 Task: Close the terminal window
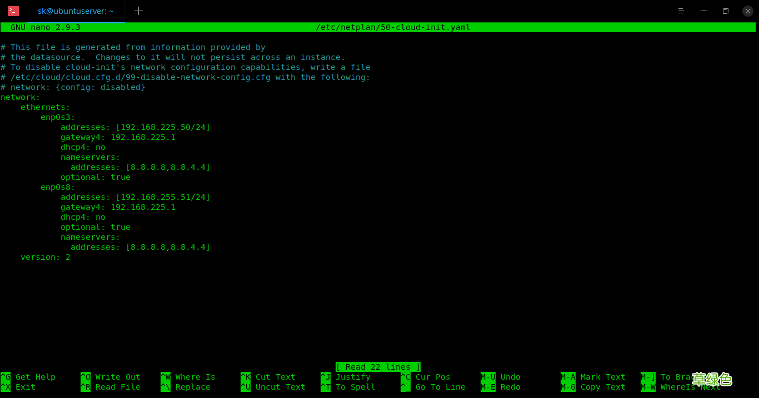click(x=748, y=11)
